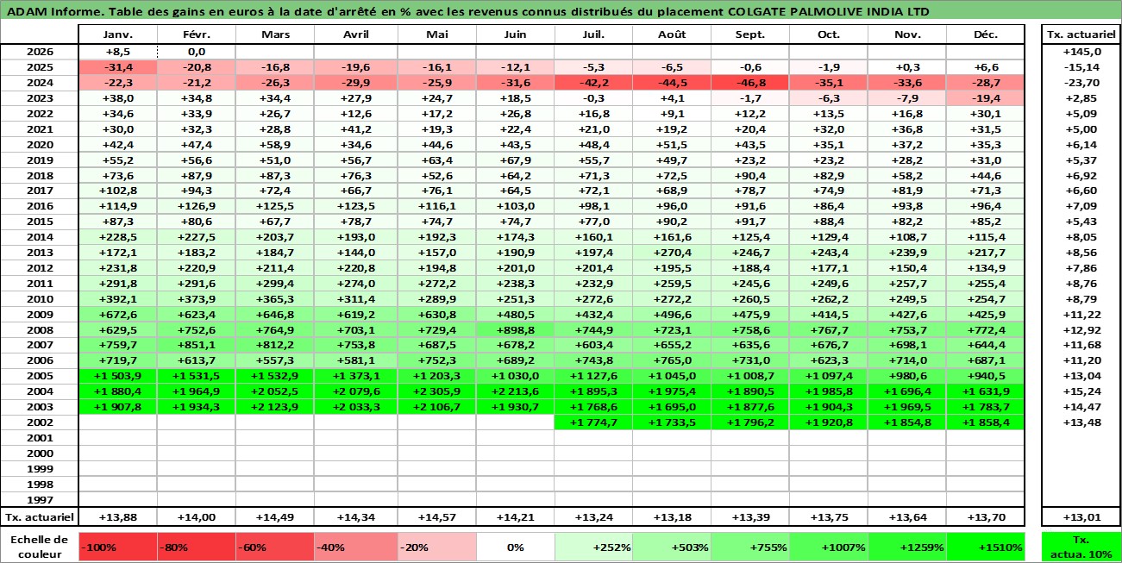The image size is (1122, 563).
Task: Select the Avril column header
Action: tap(355, 34)
